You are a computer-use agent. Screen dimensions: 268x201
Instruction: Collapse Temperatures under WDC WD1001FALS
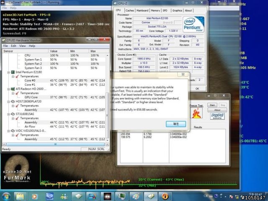click(x=13, y=135)
